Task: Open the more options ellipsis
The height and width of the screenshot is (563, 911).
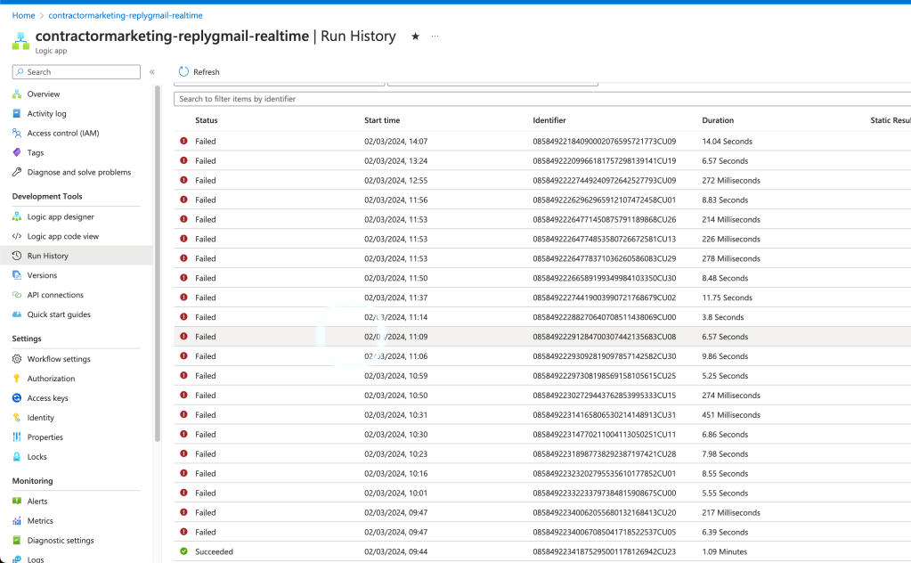Action: point(435,36)
